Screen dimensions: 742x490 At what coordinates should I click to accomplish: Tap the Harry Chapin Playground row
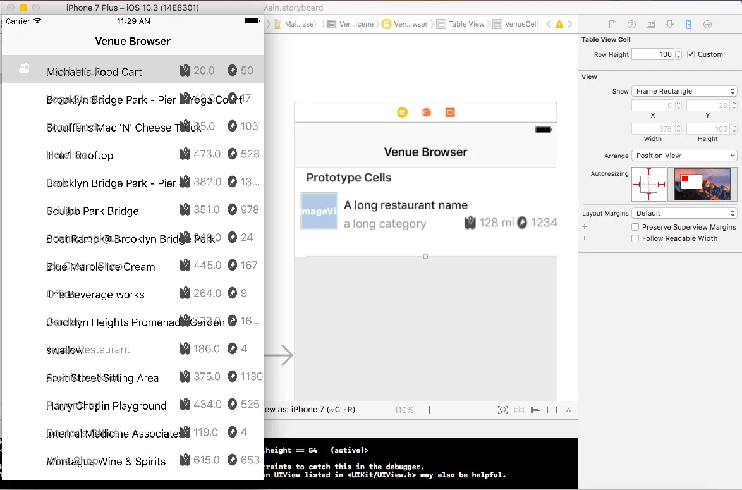pyautogui.click(x=133, y=405)
